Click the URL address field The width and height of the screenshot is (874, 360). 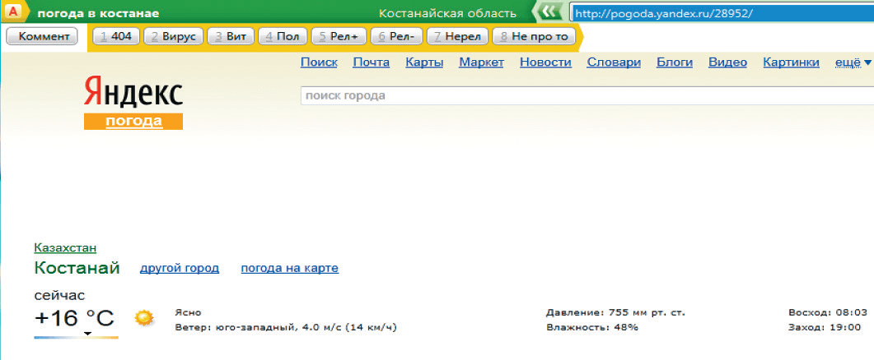722,13
